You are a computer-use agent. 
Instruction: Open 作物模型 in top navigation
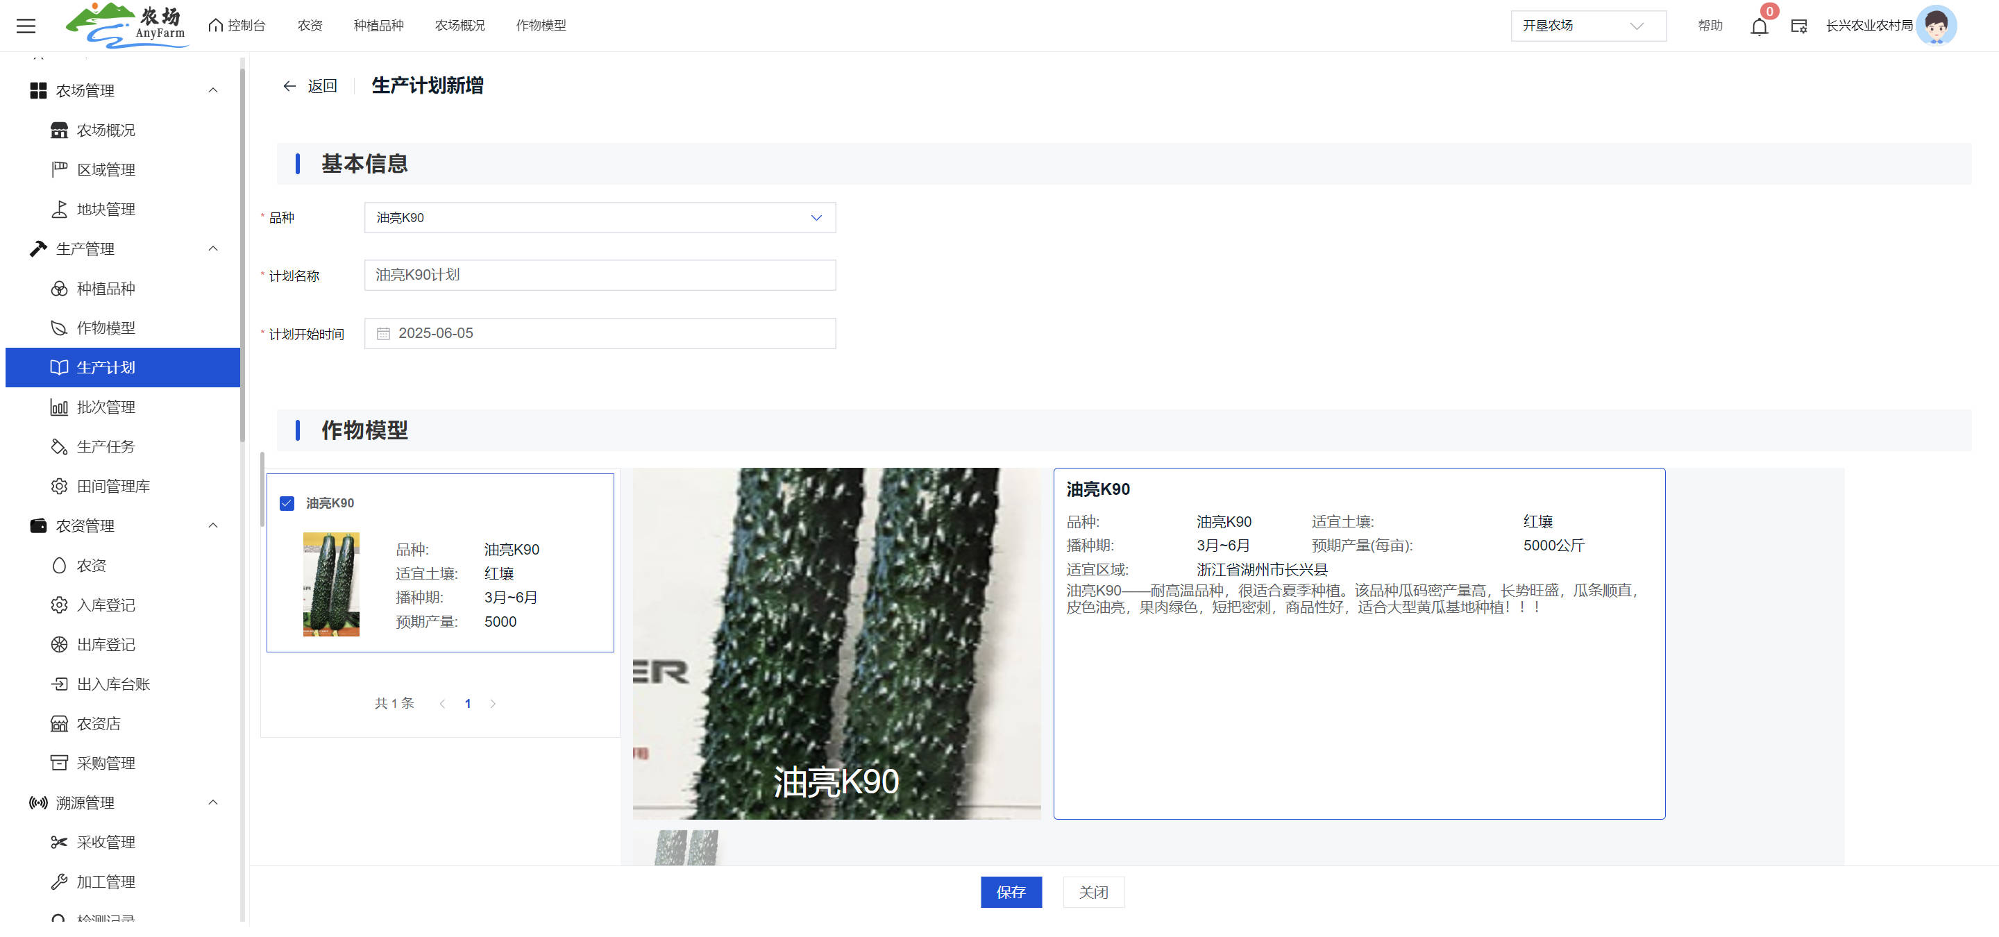tap(541, 26)
